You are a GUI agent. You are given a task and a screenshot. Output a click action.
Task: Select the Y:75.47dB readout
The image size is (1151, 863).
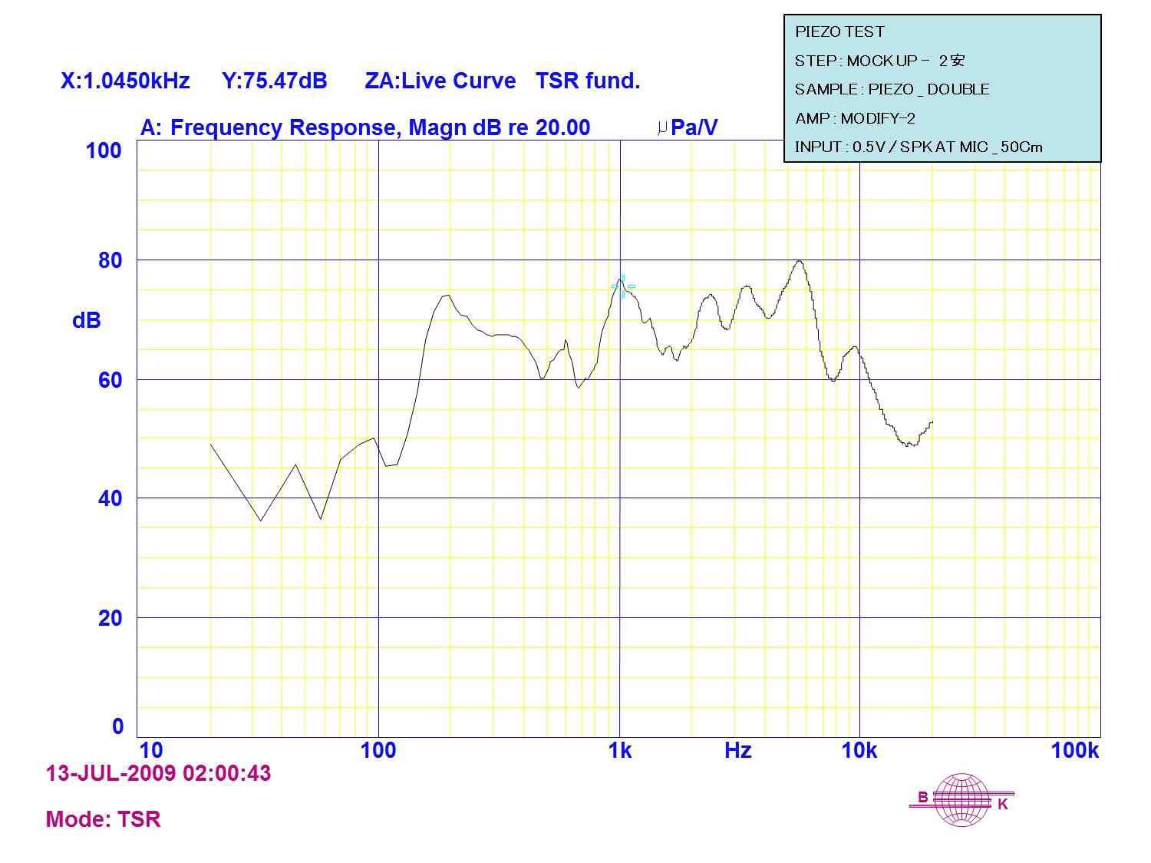pyautogui.click(x=275, y=81)
